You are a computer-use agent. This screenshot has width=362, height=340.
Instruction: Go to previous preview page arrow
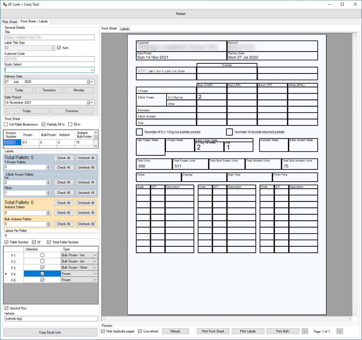coord(305,332)
